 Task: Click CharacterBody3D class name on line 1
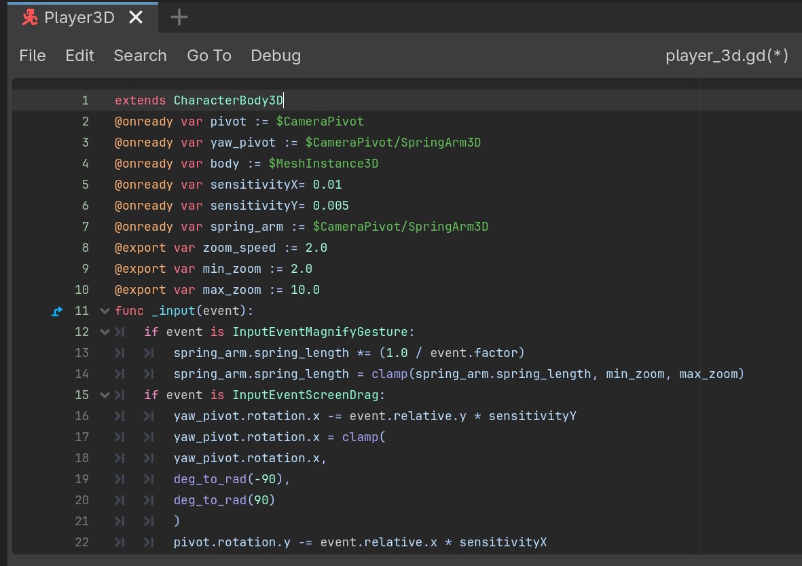(228, 101)
